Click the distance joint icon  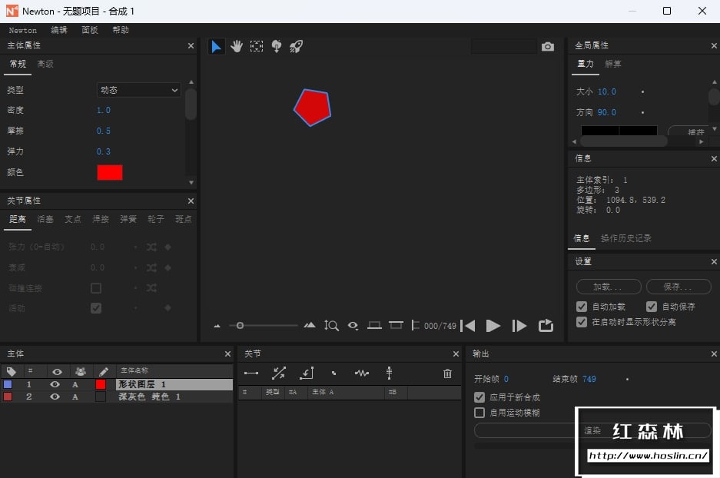point(251,373)
